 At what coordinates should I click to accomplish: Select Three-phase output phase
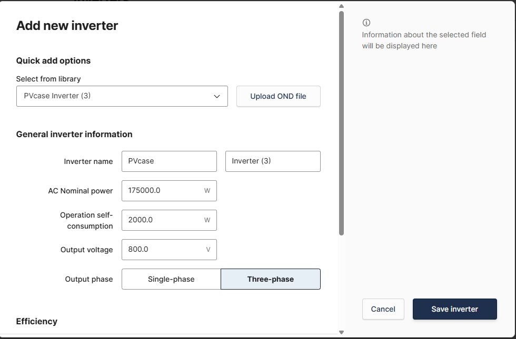[x=271, y=279]
